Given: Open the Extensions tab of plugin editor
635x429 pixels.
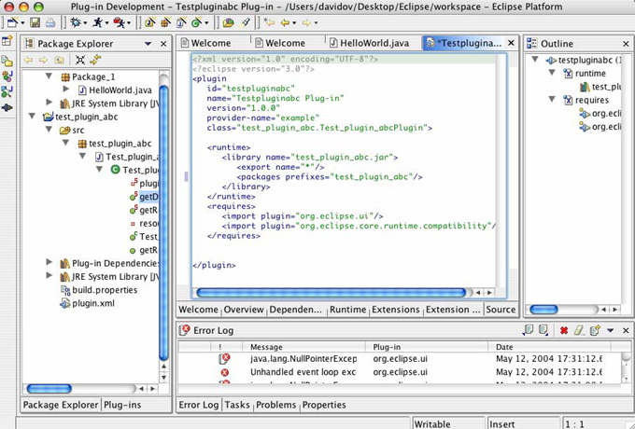Looking at the screenshot, I should 395,310.
